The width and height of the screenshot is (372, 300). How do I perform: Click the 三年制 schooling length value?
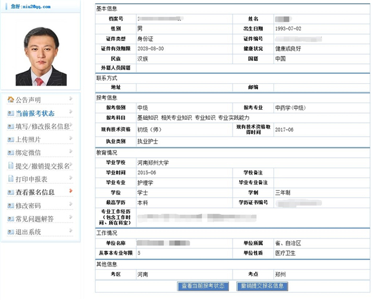click(283, 193)
